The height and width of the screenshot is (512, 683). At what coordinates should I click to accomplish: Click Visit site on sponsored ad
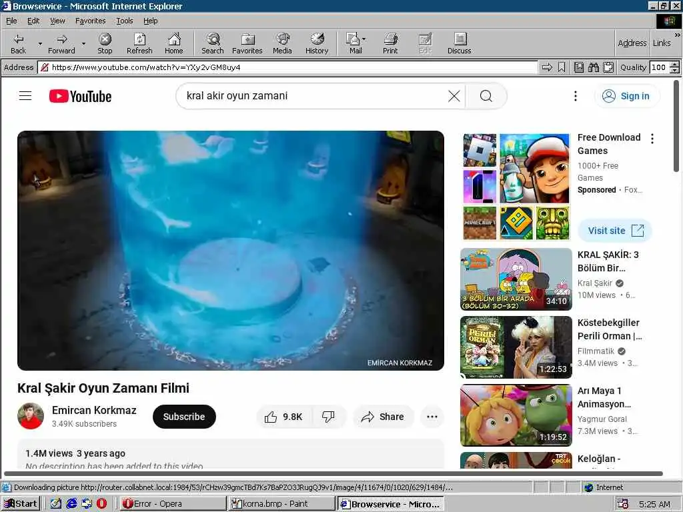click(x=614, y=231)
